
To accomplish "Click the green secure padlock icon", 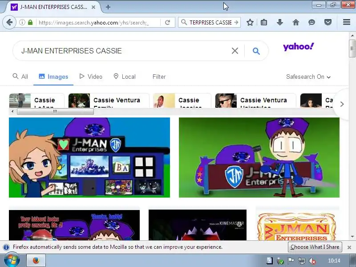I will [30, 22].
